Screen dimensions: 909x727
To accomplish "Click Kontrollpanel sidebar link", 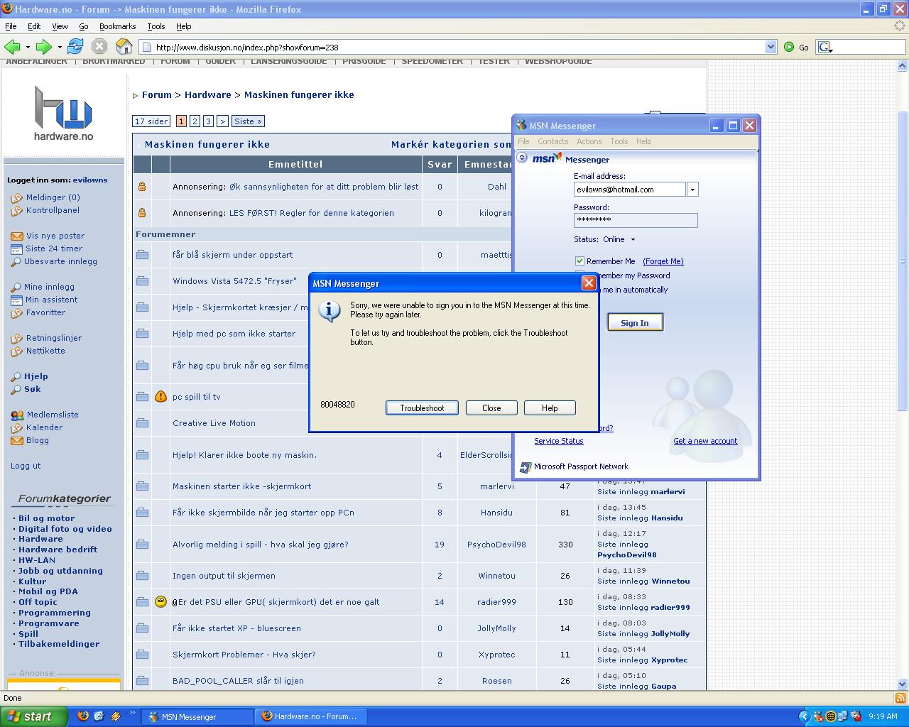I will [x=53, y=210].
